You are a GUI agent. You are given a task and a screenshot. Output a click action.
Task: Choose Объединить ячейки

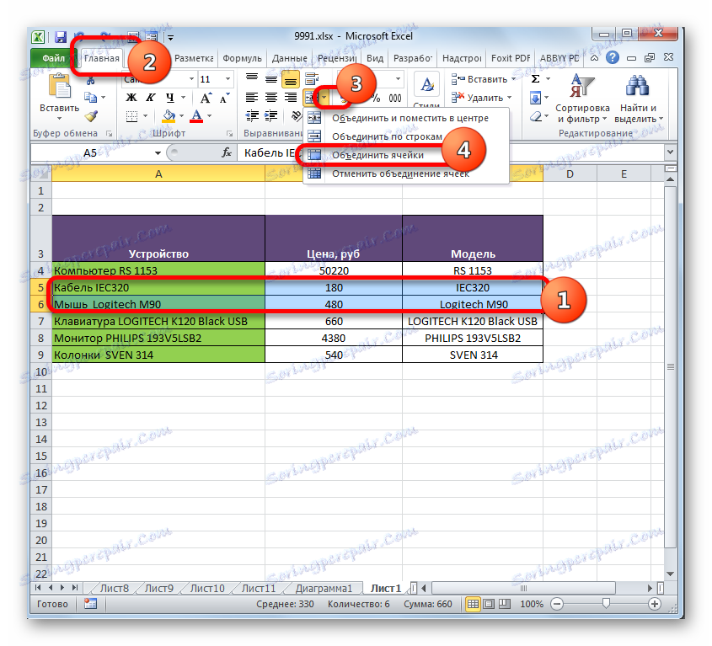pos(406,155)
